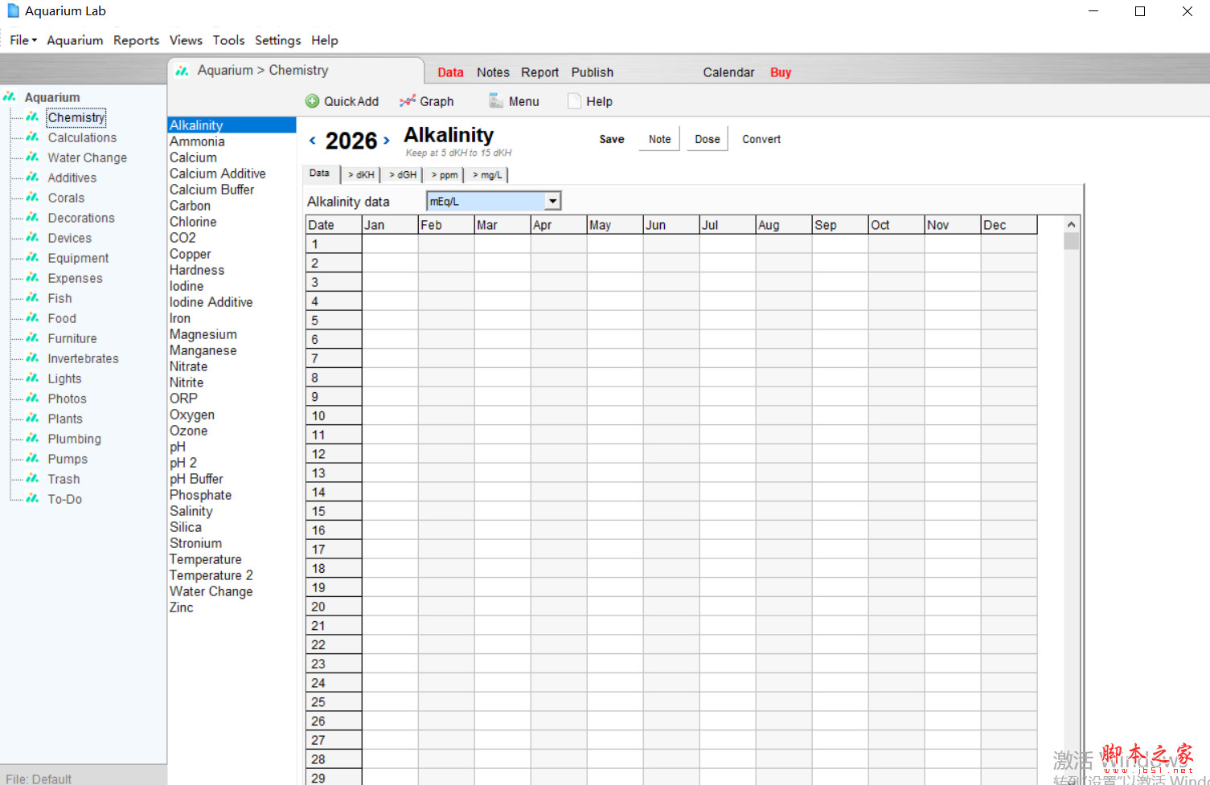This screenshot has height=785, width=1210.
Task: Open the mEq/L units dropdown
Action: pos(552,201)
